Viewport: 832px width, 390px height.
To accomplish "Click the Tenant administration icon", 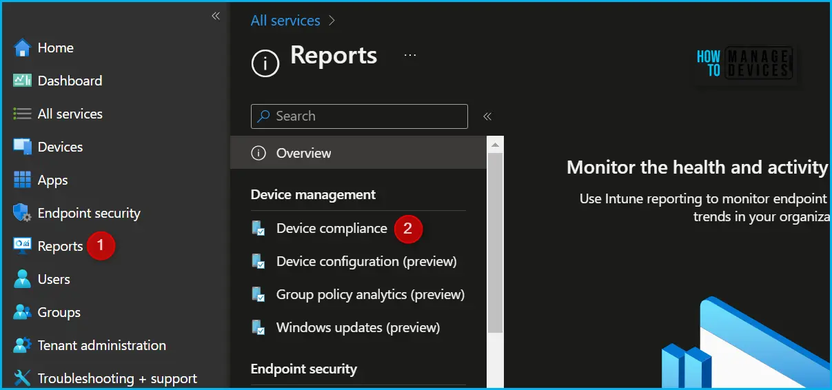I will coord(22,345).
